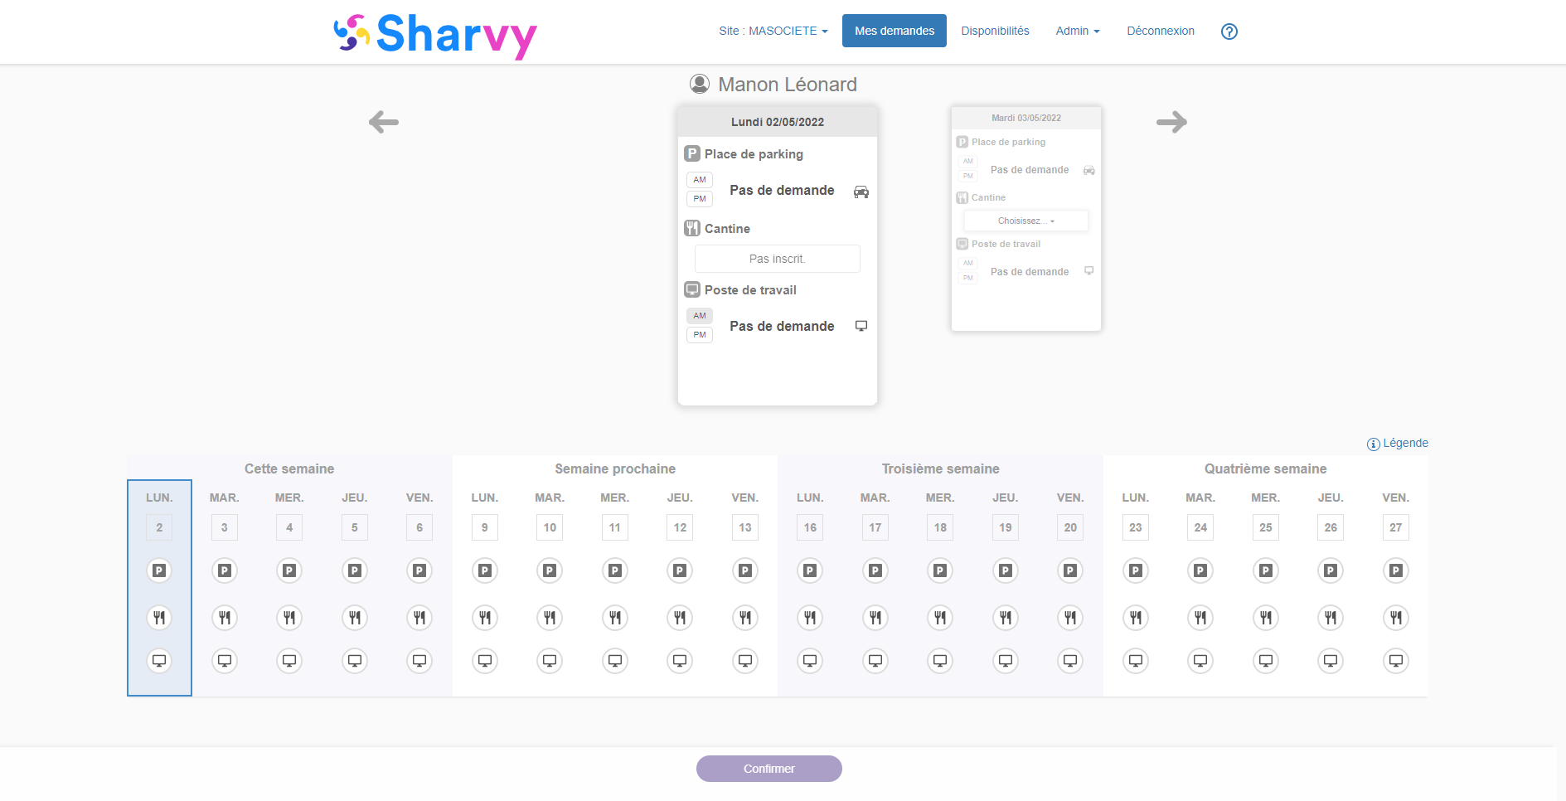Select day 2 in Cette semaine
The height and width of the screenshot is (801, 1566).
159,527
